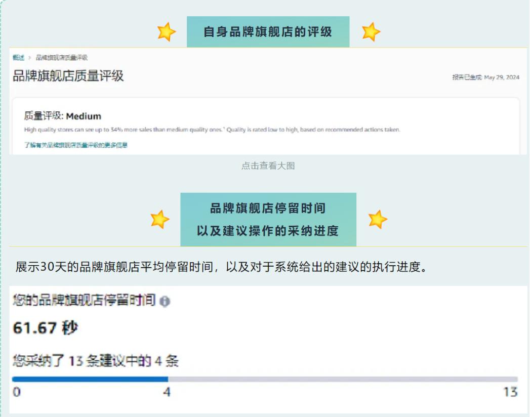
Task: Click the 质量评级: Medium label
Action: (x=63, y=116)
